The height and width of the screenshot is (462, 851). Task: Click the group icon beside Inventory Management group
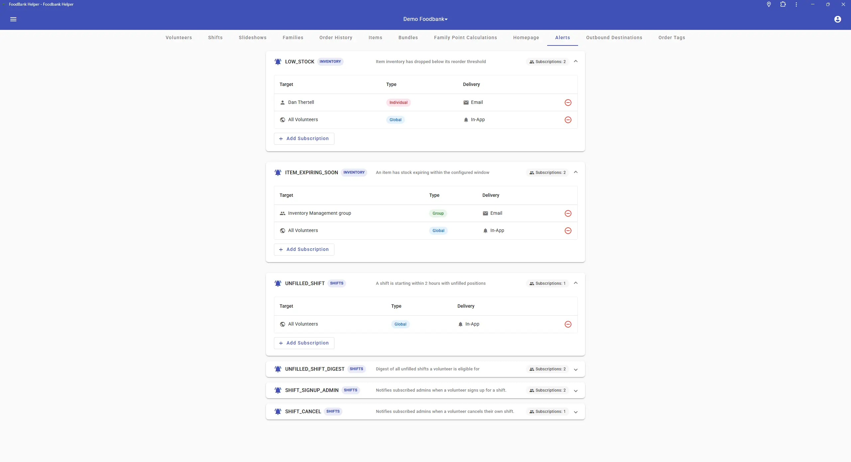[282, 213]
